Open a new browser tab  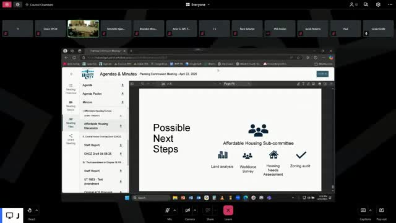coord(131,51)
